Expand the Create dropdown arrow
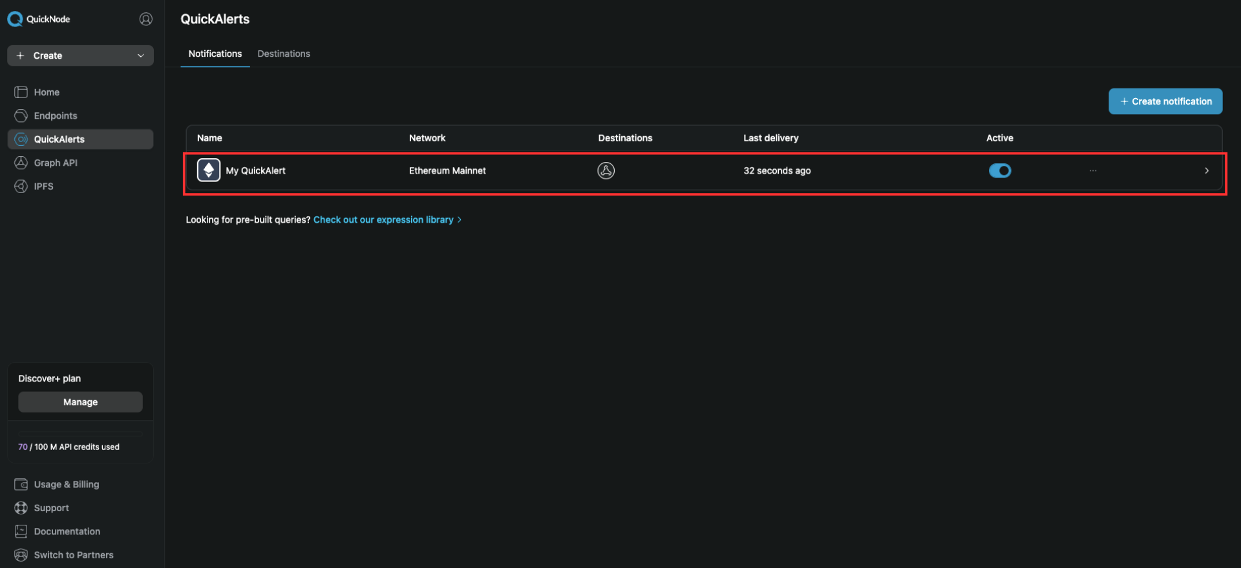Screen dimensions: 1241x568 click(x=141, y=56)
